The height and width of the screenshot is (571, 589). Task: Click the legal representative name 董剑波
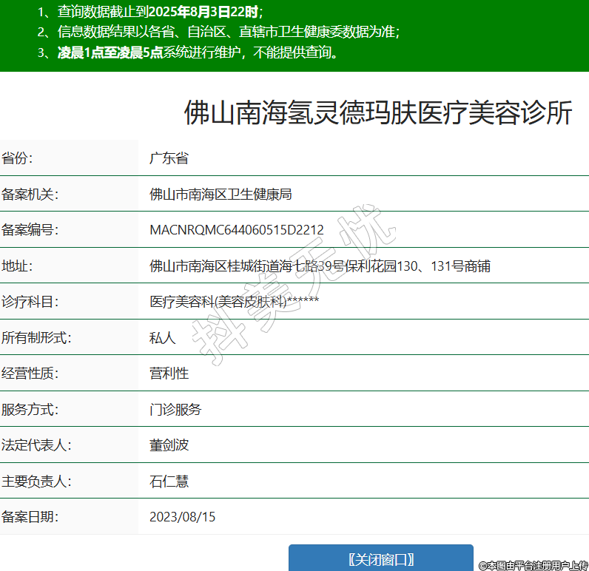click(169, 445)
